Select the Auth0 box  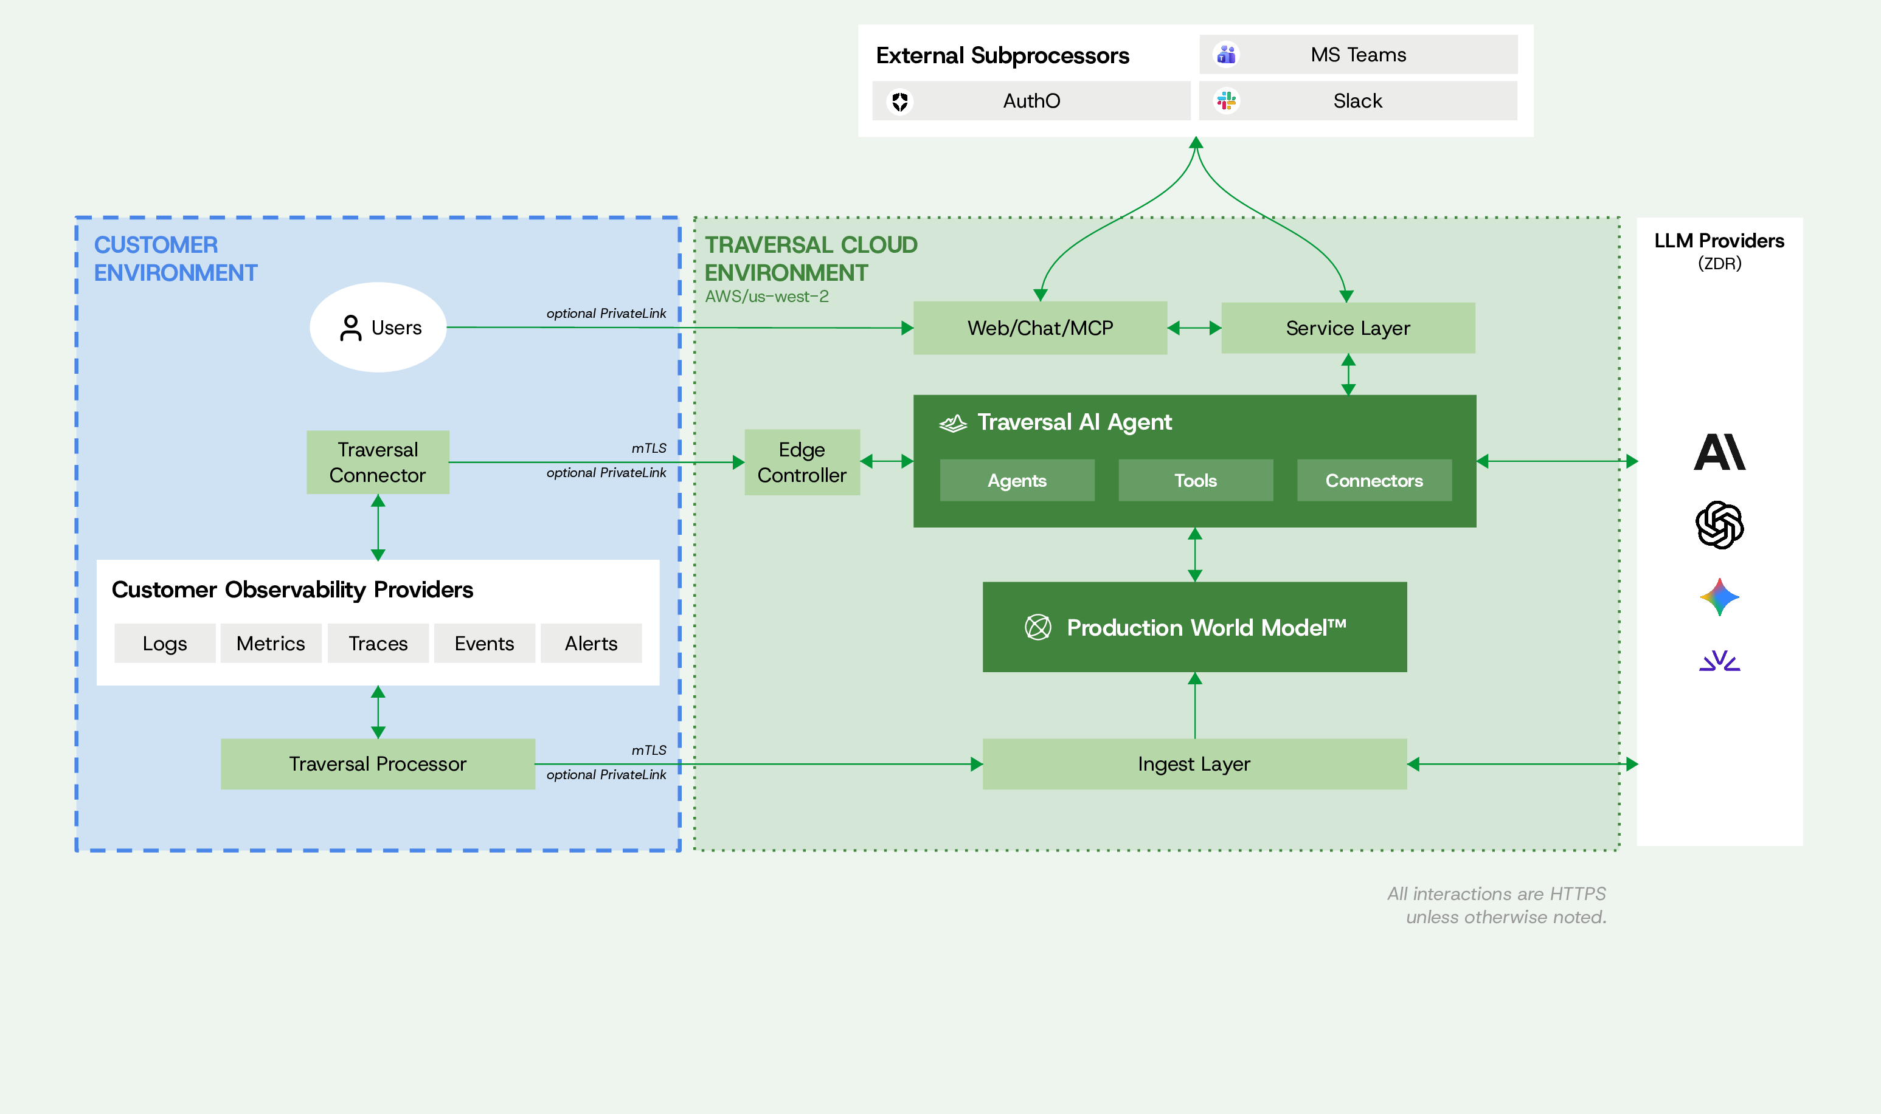[x=1031, y=101]
